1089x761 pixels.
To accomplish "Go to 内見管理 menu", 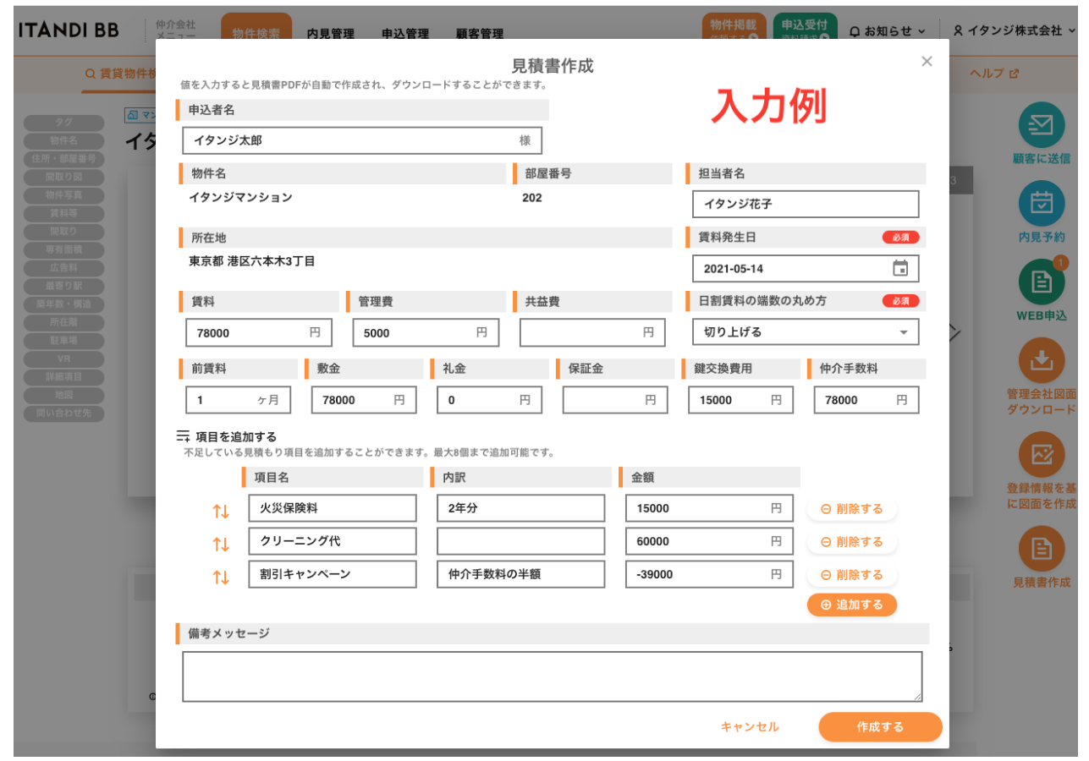I will coord(331,35).
